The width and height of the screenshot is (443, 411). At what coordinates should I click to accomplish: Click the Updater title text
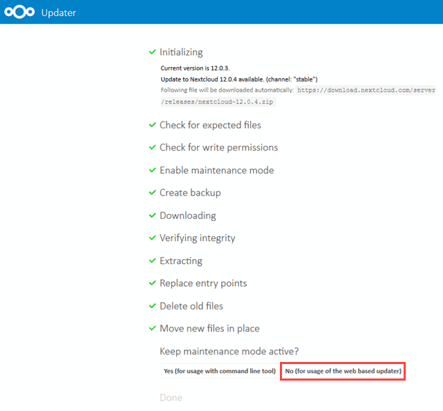[59, 12]
